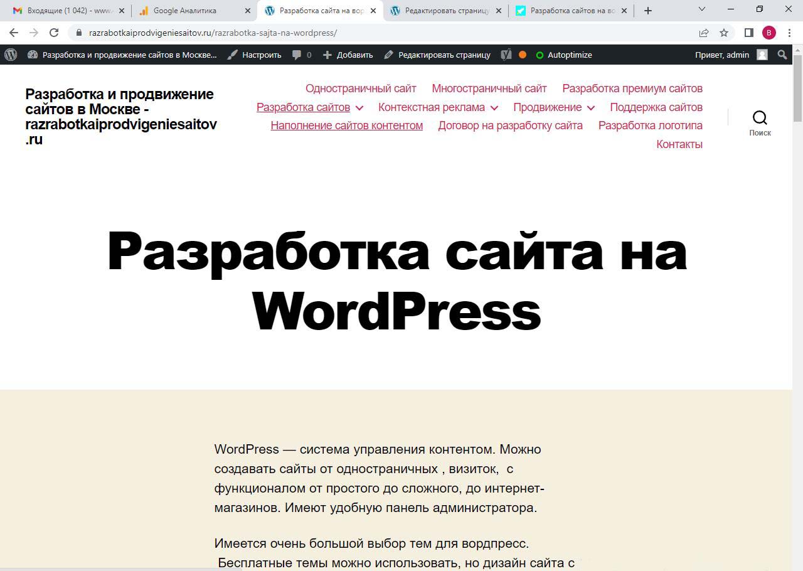Viewport: 803px width, 571px height.
Task: Expand the Разработка сайтов submenu
Action: (359, 108)
